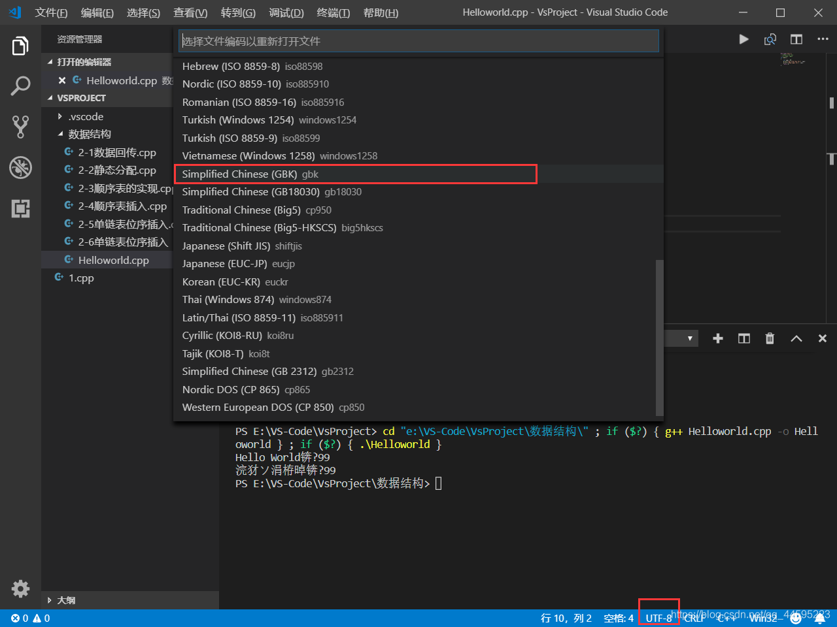This screenshot has height=627, width=837.
Task: Open the terminal selector dropdown
Action: [x=681, y=338]
